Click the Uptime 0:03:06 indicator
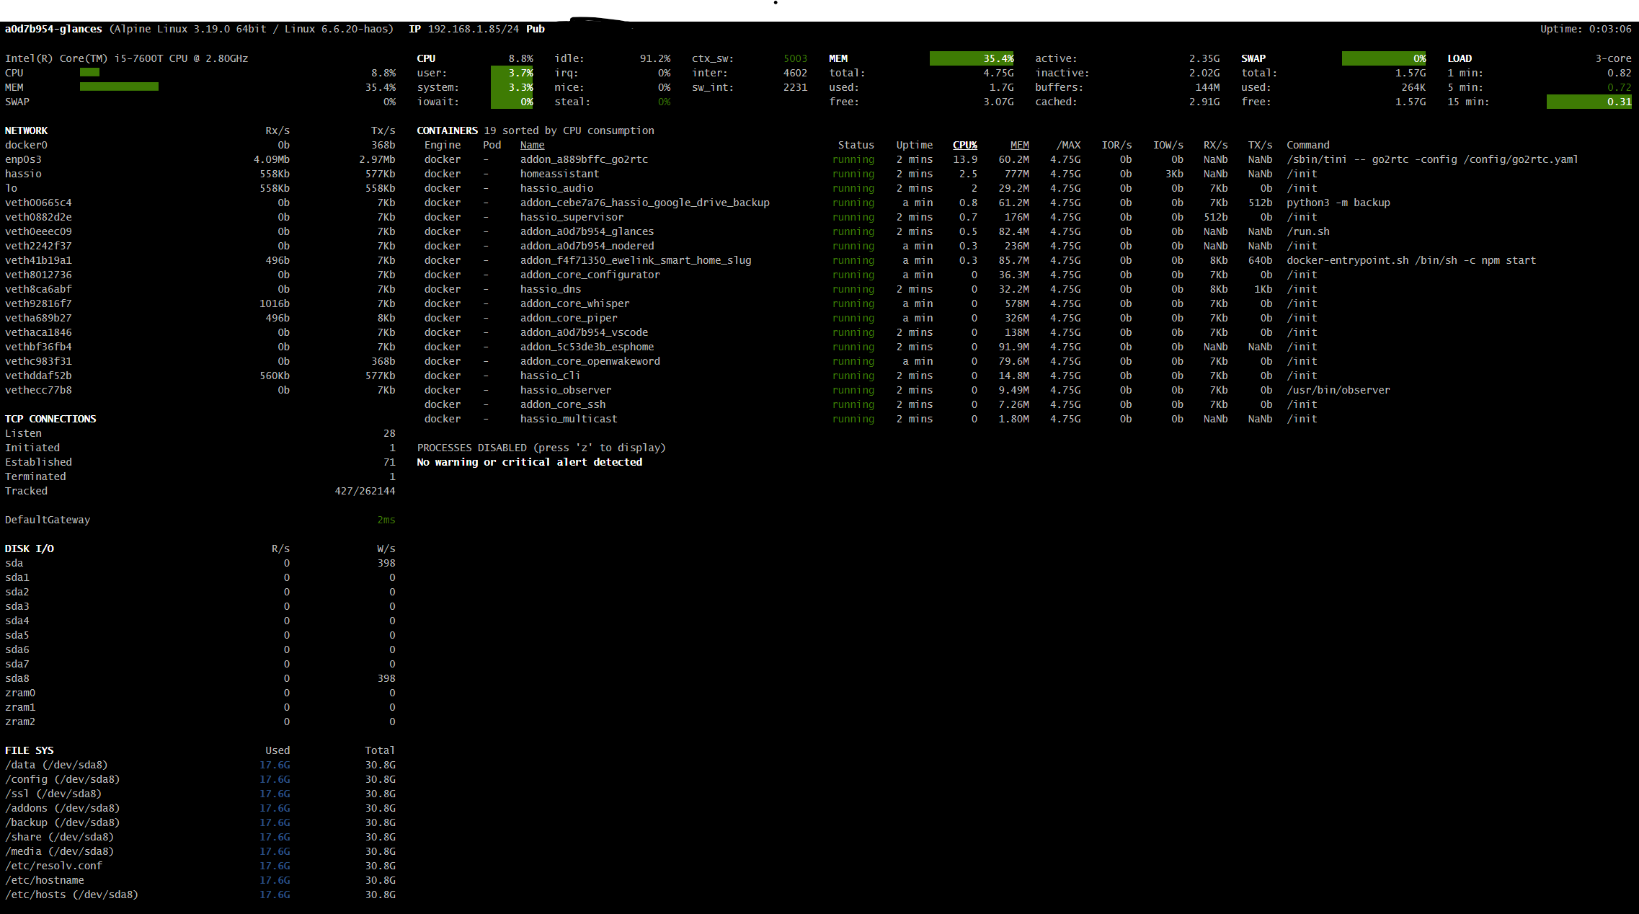 pos(1586,29)
